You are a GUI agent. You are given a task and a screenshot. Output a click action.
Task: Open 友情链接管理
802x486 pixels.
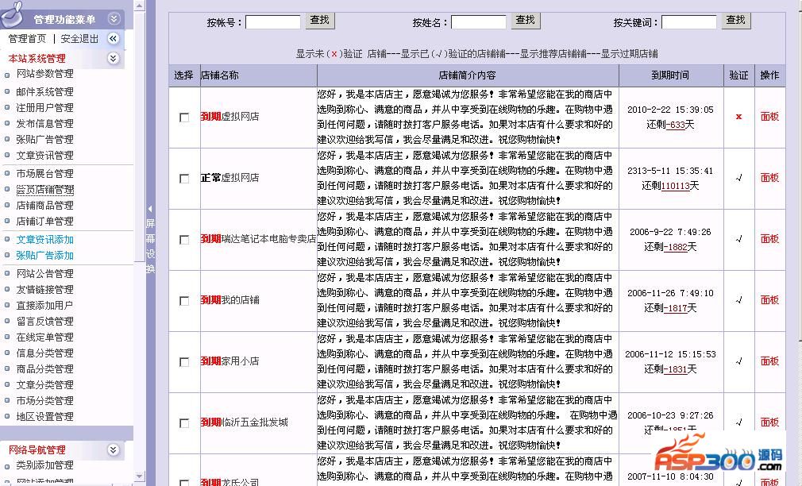pos(44,290)
